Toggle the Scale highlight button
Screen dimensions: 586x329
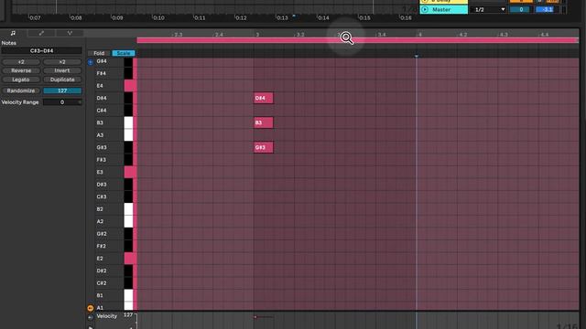[x=124, y=53]
